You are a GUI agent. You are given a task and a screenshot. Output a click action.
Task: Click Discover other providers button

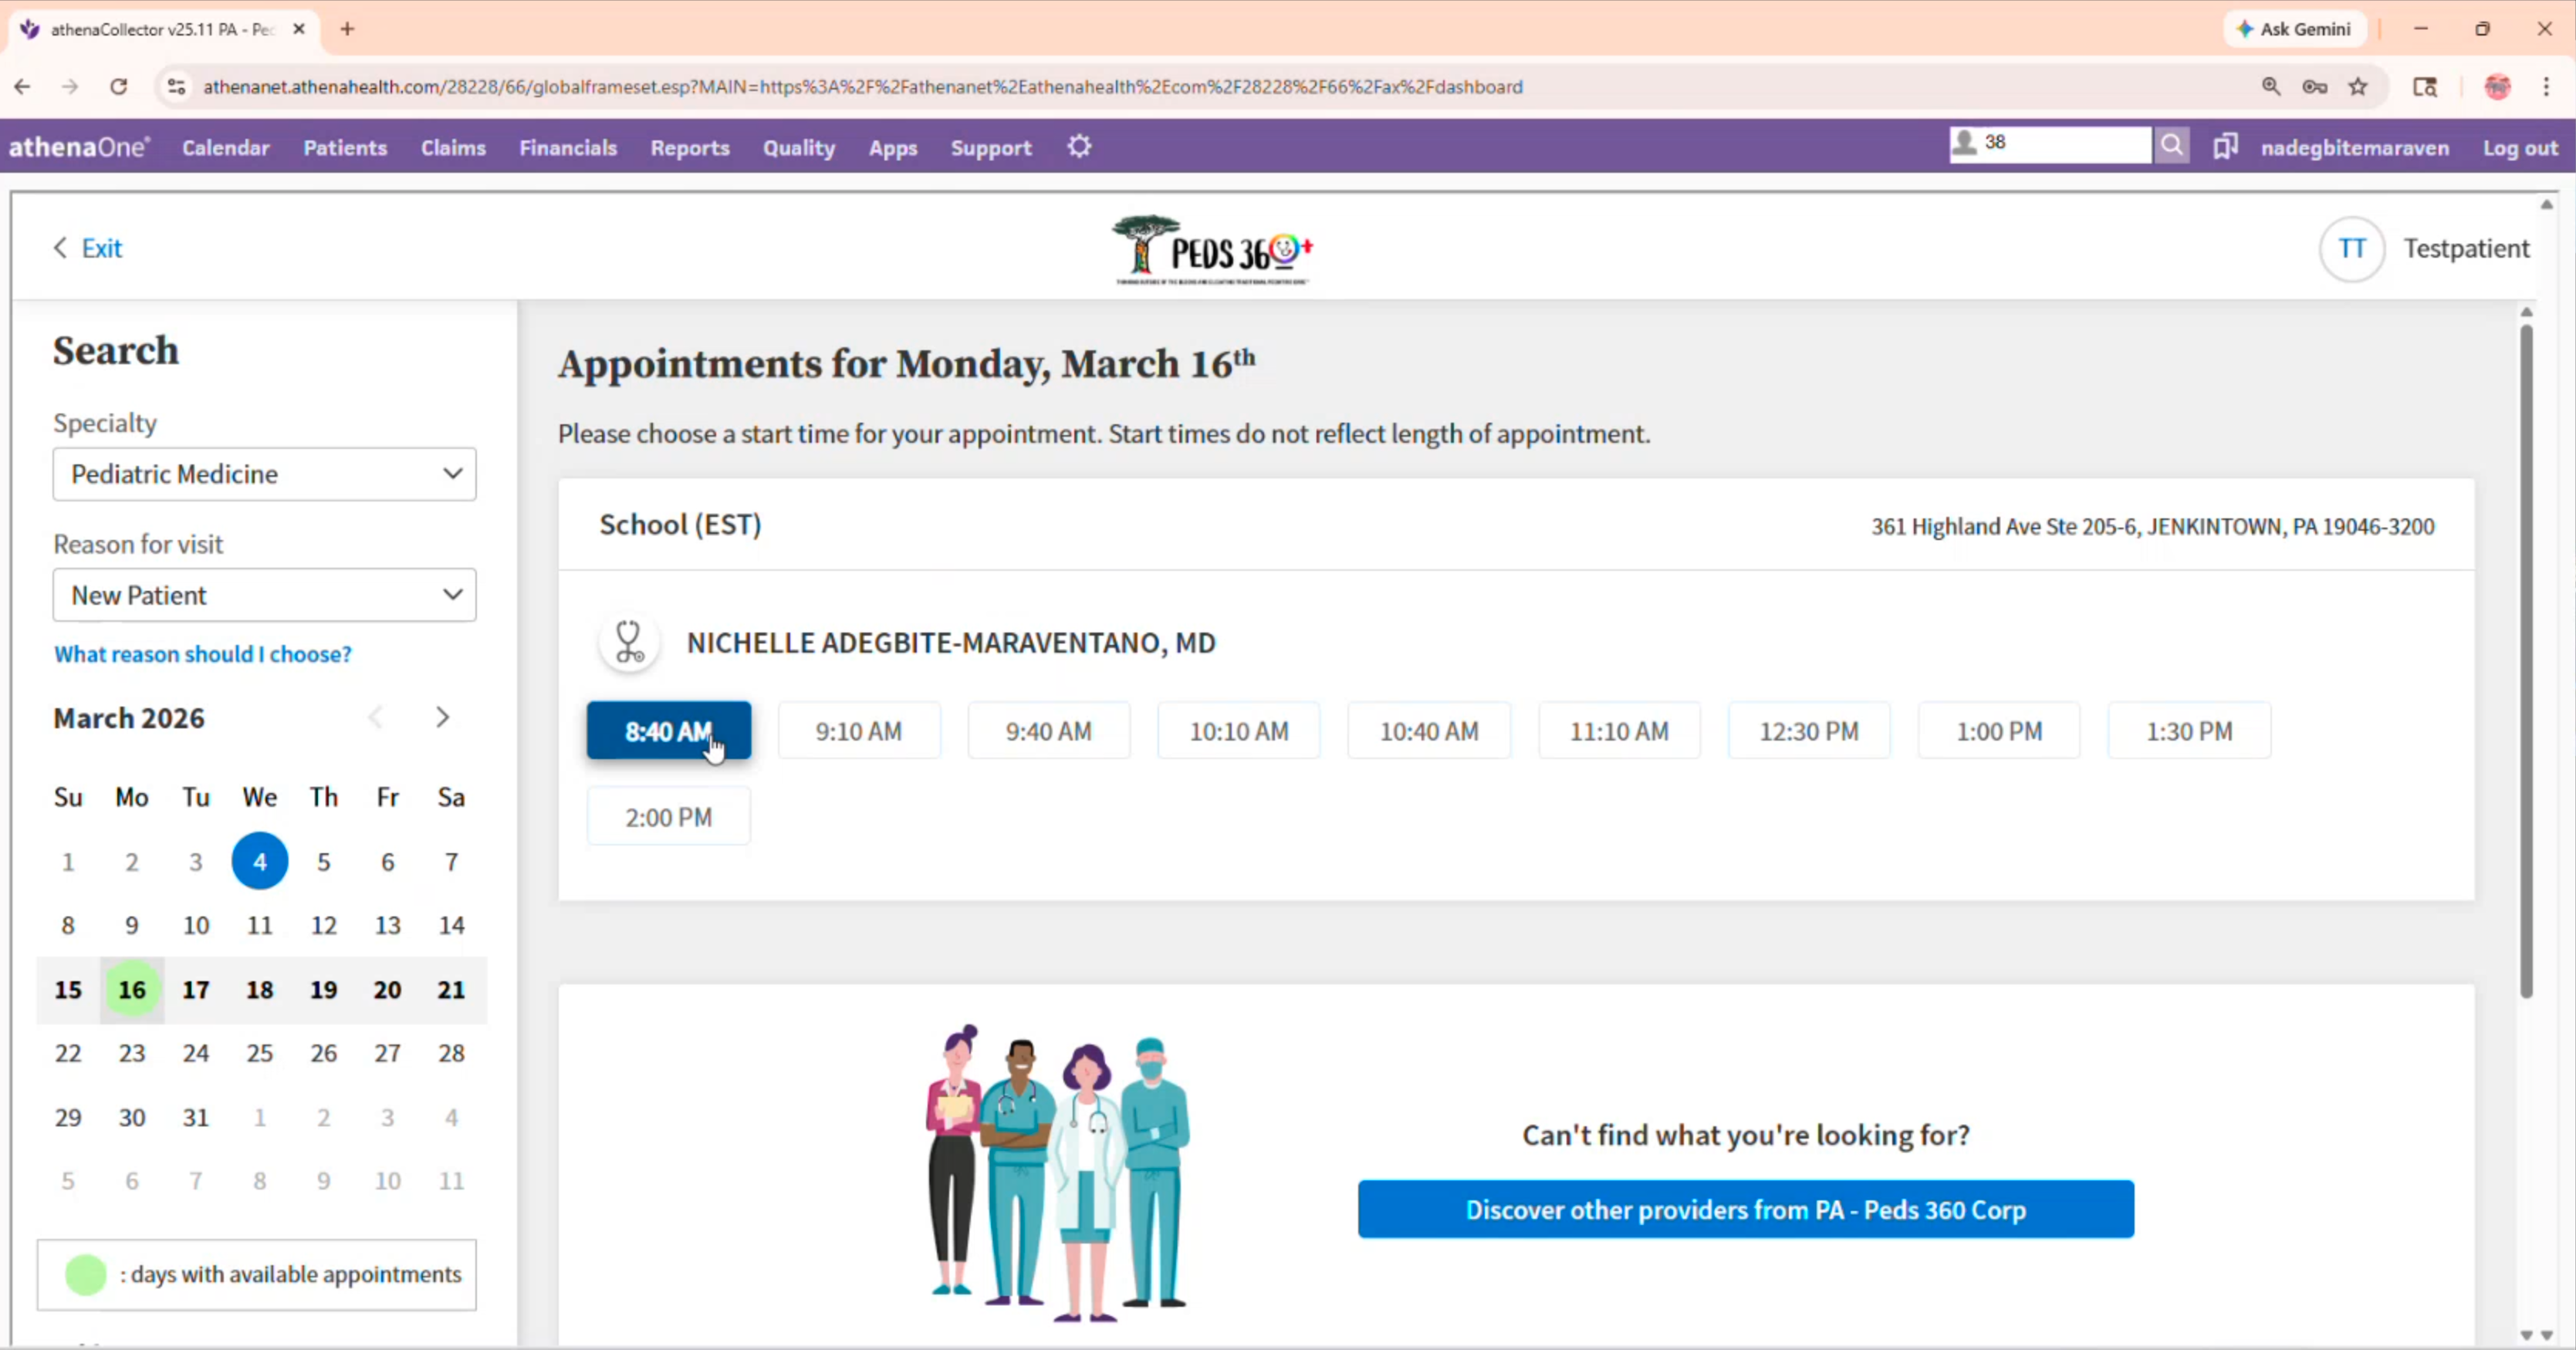click(1745, 1210)
